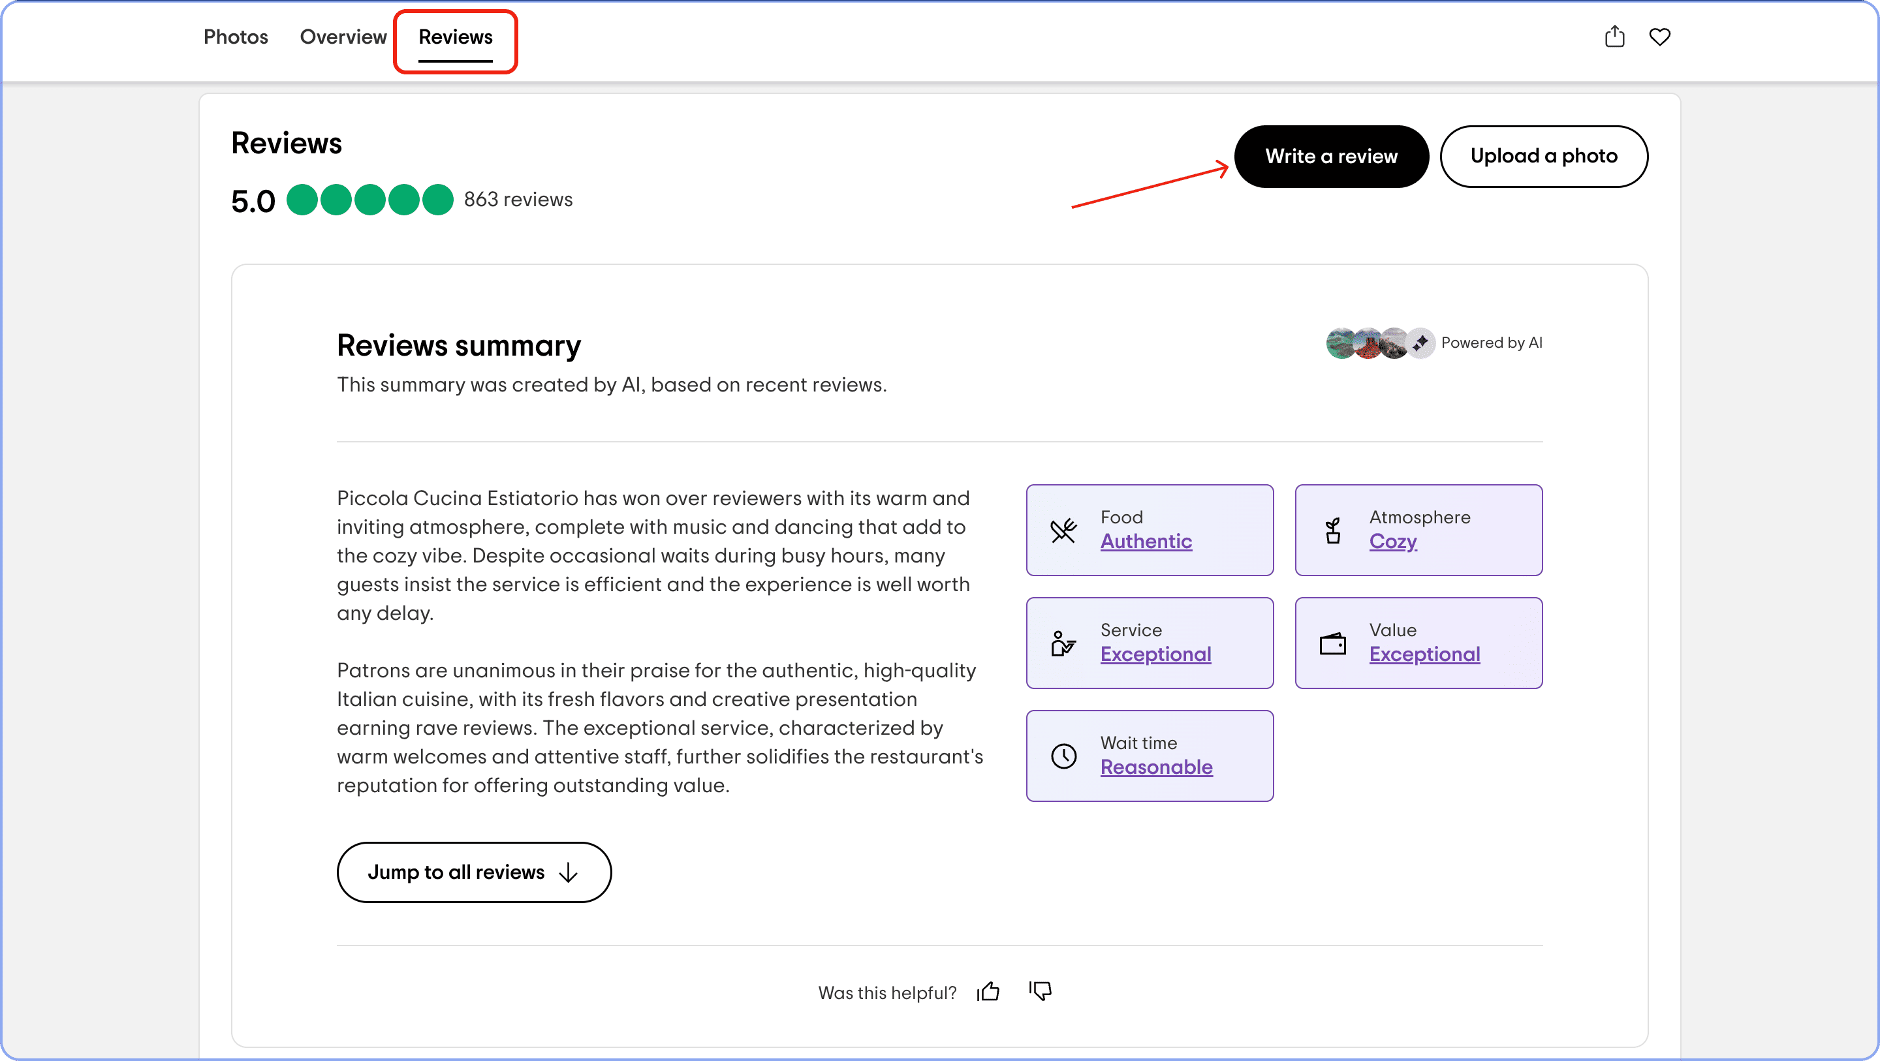This screenshot has height=1061, width=1880.
Task: Open the Authentic food link
Action: click(1146, 542)
